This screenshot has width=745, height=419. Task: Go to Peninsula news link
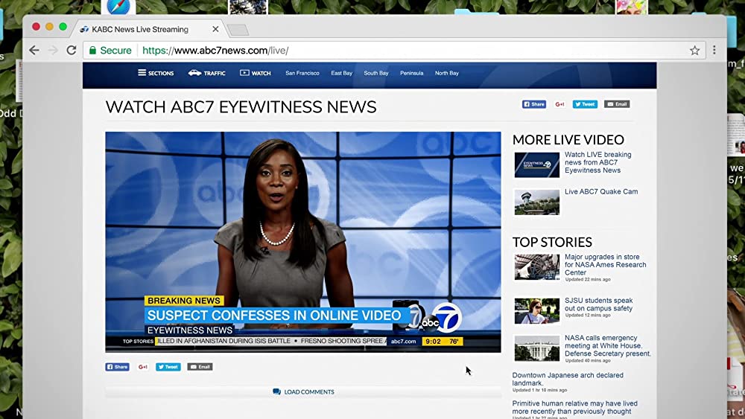coord(411,73)
